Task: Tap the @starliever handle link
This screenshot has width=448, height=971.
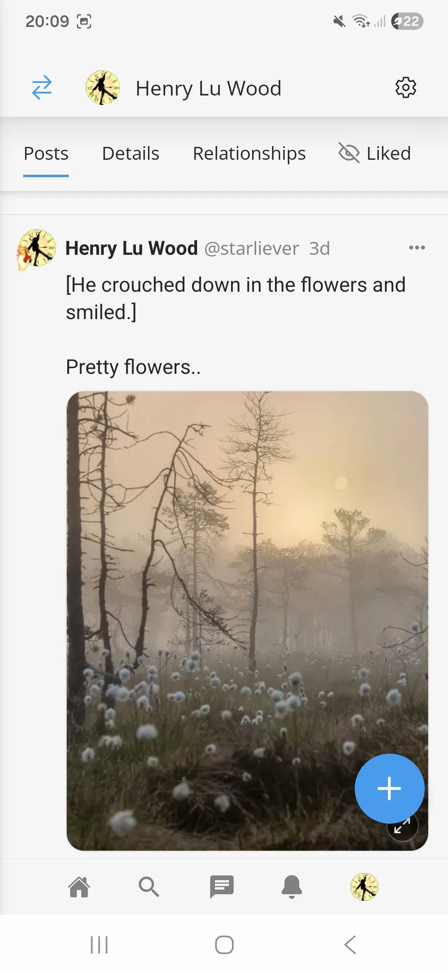Action: pos(252,248)
